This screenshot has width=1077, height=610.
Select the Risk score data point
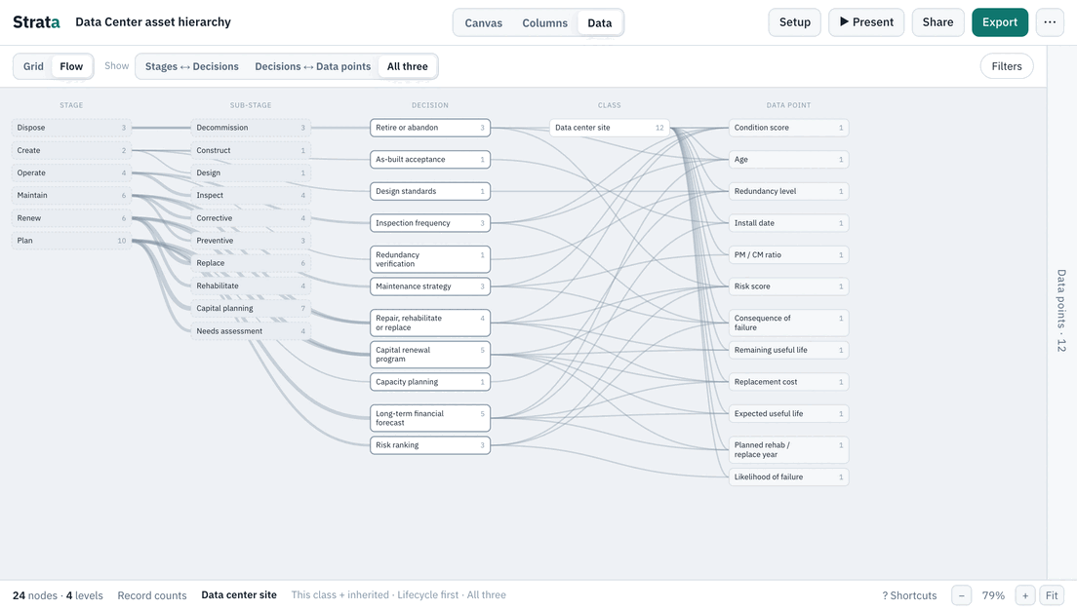pyautogui.click(x=788, y=286)
